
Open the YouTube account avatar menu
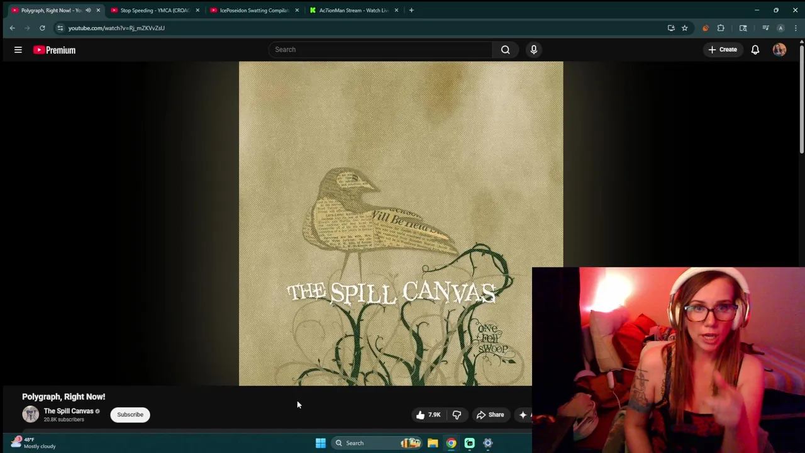pyautogui.click(x=779, y=50)
